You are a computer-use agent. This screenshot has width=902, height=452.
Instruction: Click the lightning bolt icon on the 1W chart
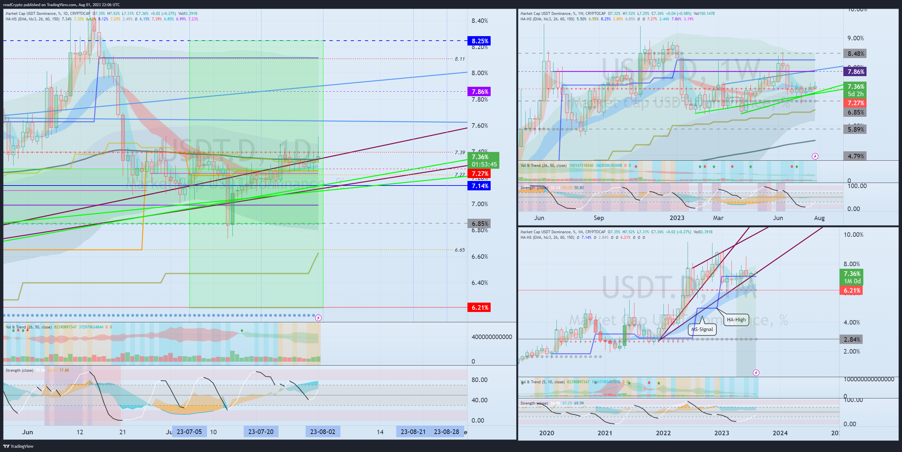click(x=815, y=156)
